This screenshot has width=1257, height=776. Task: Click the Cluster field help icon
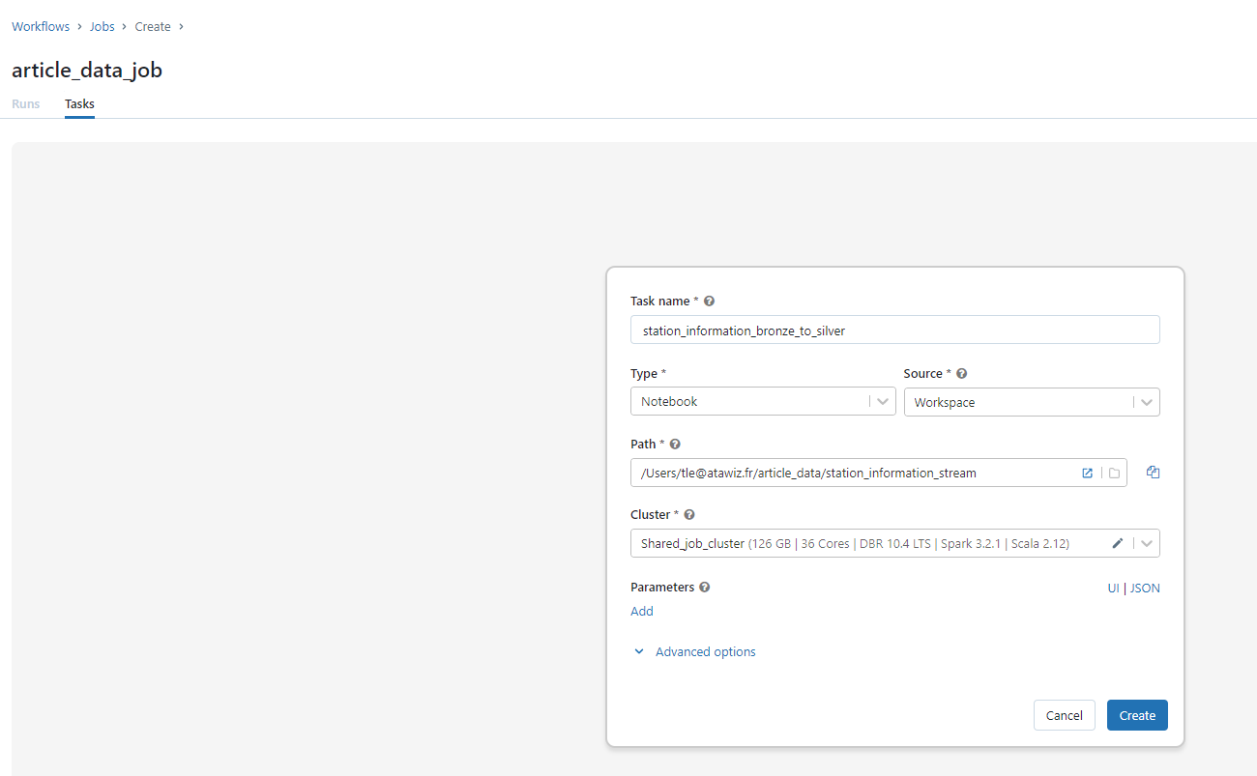tap(689, 515)
